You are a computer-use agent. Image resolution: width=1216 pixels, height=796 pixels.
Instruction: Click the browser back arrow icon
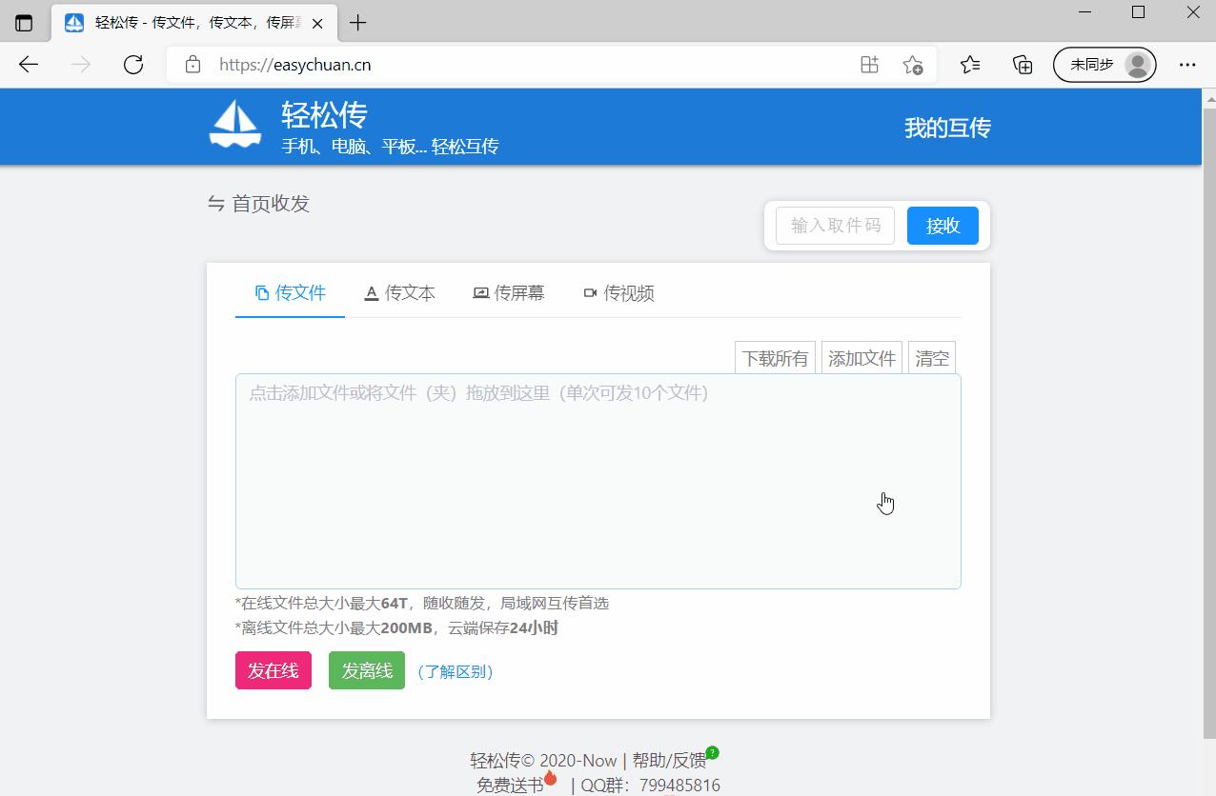click(28, 65)
